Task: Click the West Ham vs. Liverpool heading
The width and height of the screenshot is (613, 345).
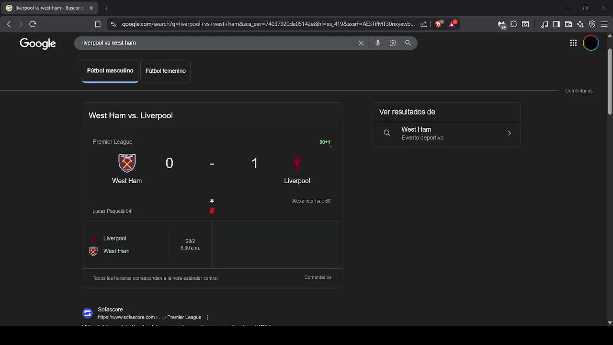Action: click(131, 115)
